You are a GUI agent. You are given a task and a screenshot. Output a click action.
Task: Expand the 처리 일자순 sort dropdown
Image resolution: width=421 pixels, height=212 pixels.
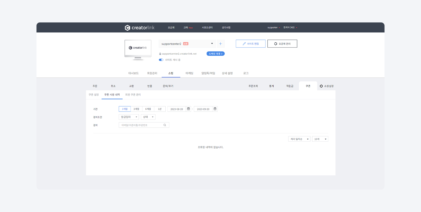[x=299, y=139]
